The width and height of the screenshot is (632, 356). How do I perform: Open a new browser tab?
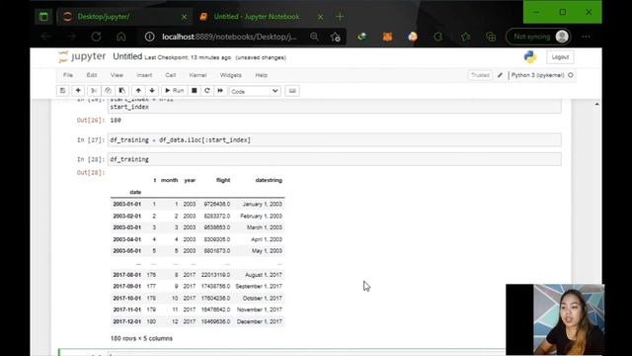(x=340, y=17)
